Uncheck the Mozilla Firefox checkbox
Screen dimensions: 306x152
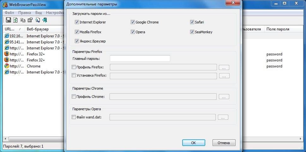tap(77, 32)
